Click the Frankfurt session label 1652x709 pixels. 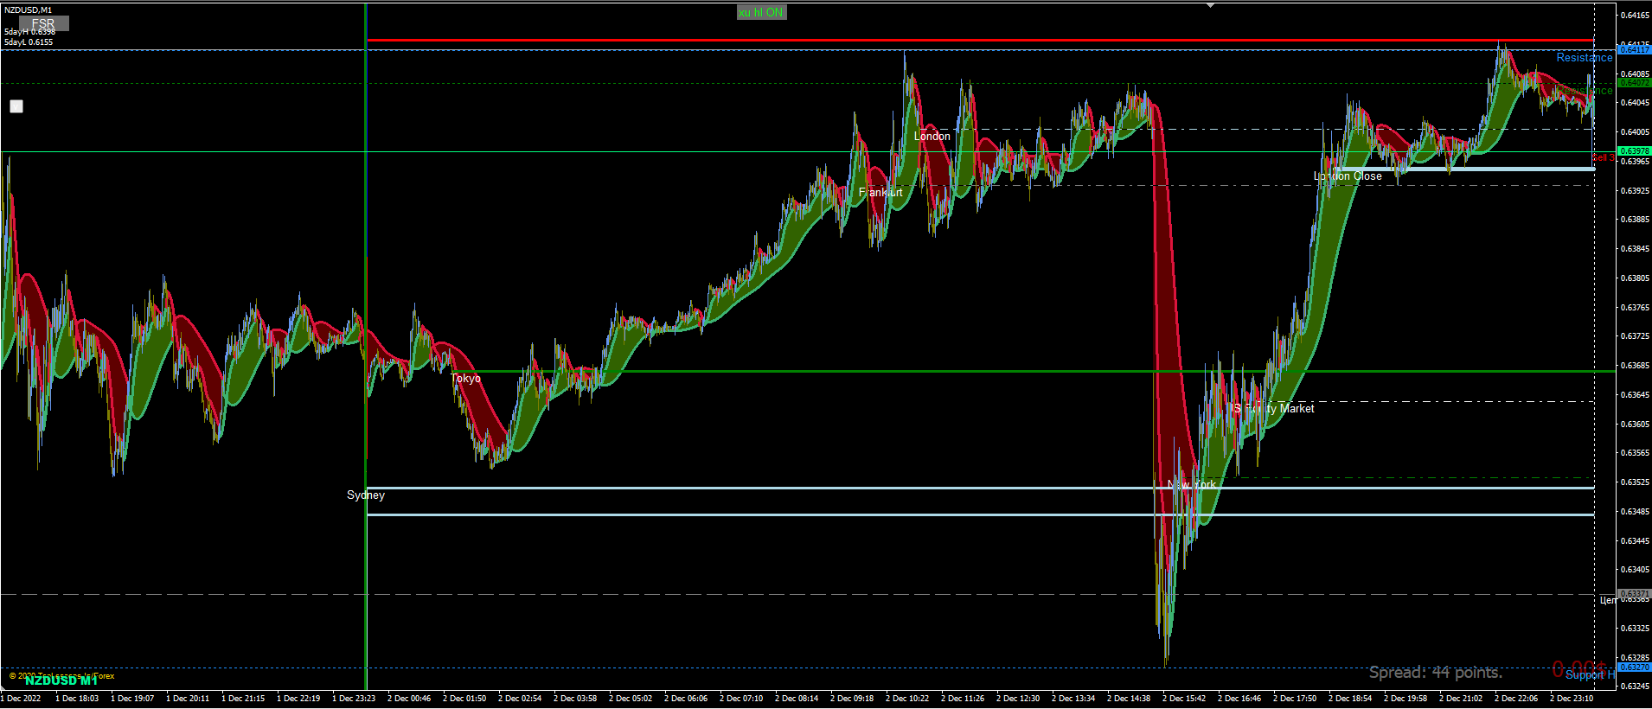click(x=880, y=192)
